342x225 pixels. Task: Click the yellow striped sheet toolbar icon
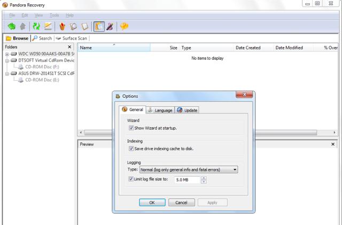(48, 26)
